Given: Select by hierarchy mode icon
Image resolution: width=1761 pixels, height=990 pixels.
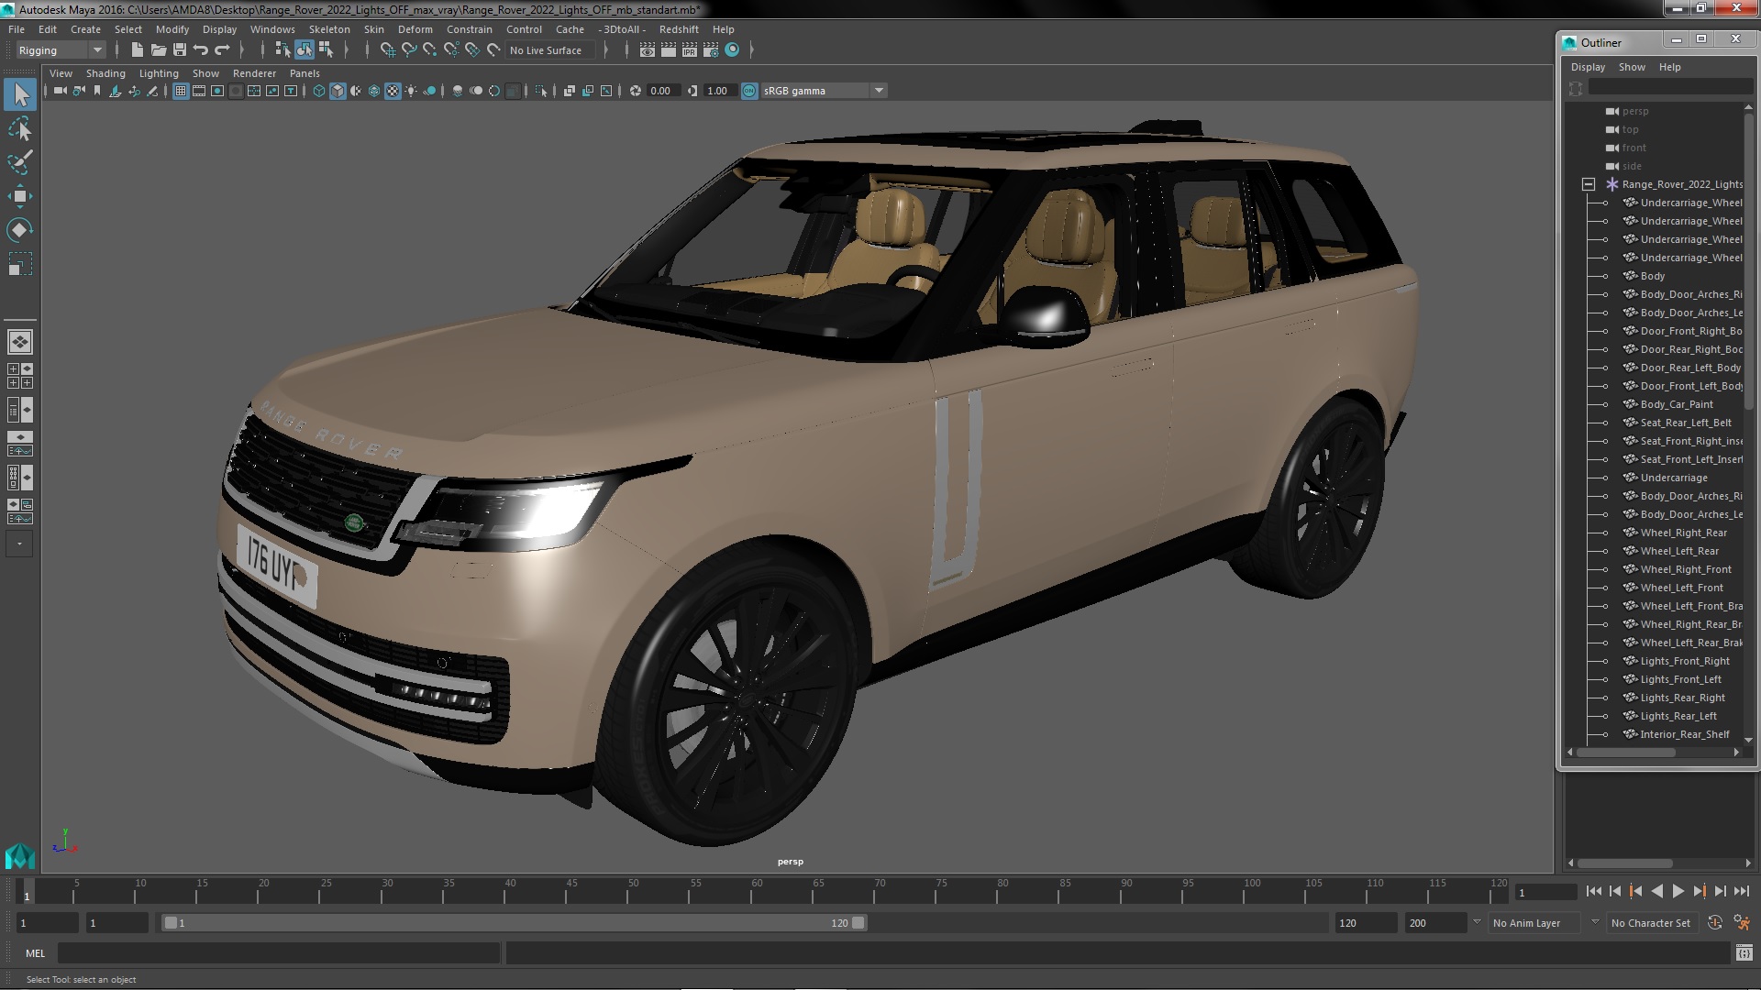Looking at the screenshot, I should point(282,50).
